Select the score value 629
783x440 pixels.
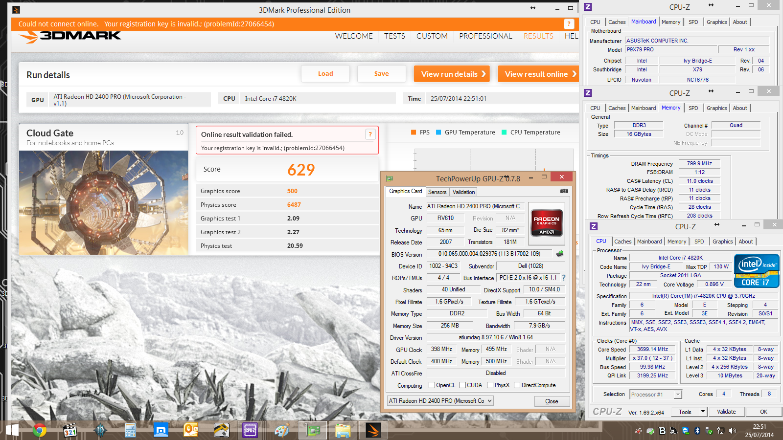(x=301, y=170)
